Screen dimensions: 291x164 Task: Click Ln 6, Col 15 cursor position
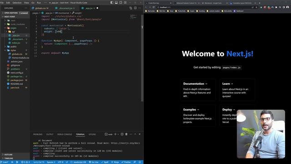(39, 162)
